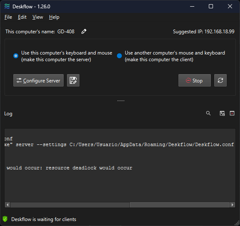Click the detach log panel icon

pos(222,113)
